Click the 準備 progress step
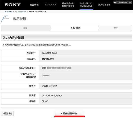This screenshot has width=133, height=118. (x=25, y=28)
